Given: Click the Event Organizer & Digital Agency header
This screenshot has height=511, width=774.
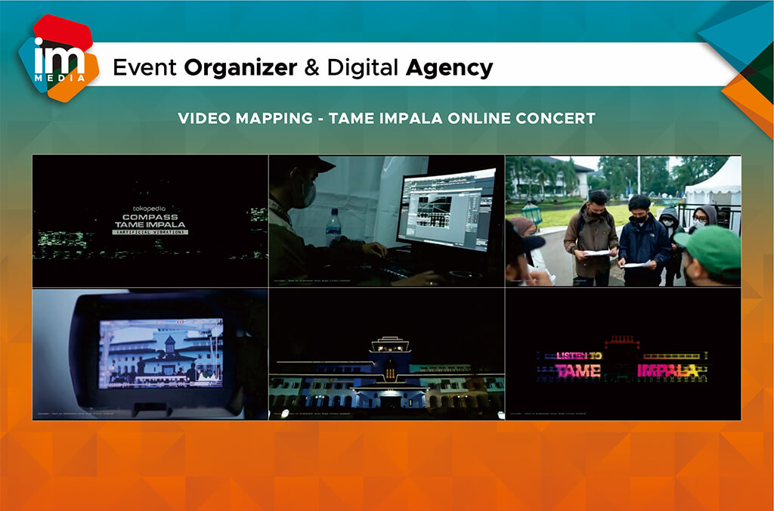Looking at the screenshot, I should (x=302, y=68).
